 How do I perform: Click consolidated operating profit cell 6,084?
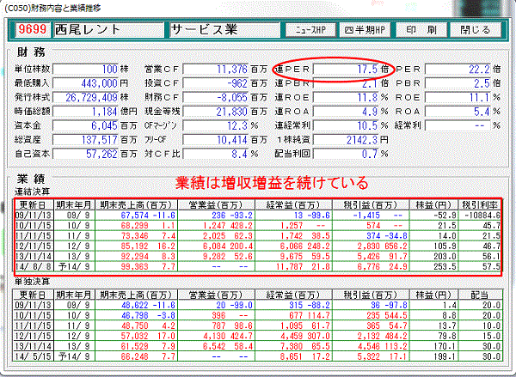214,246
